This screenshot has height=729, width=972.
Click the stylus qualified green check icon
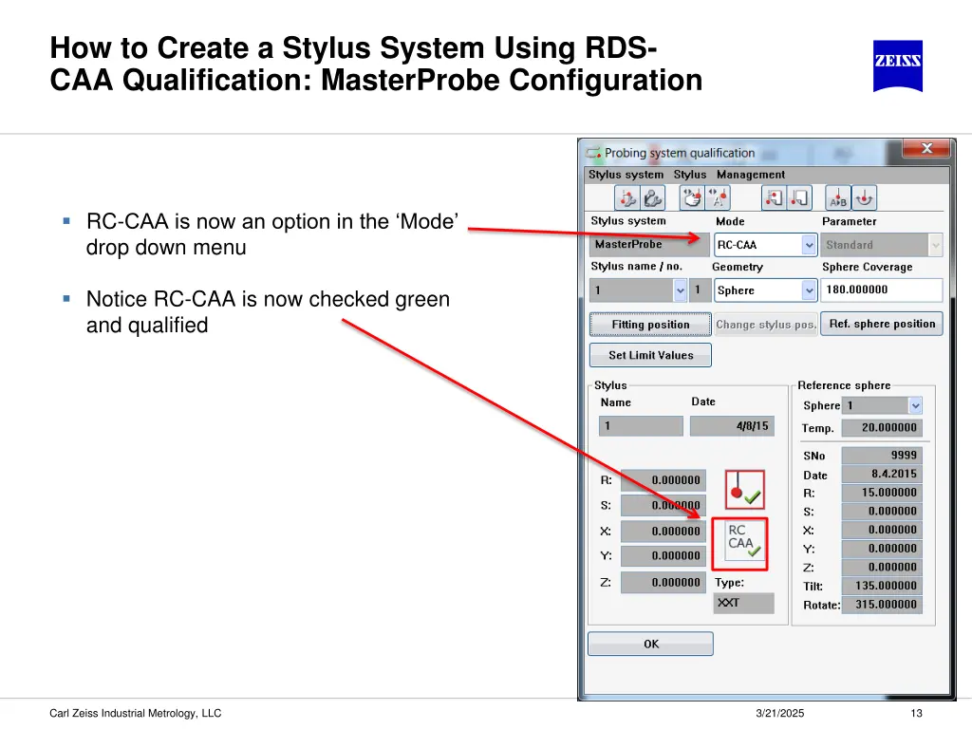click(x=744, y=490)
